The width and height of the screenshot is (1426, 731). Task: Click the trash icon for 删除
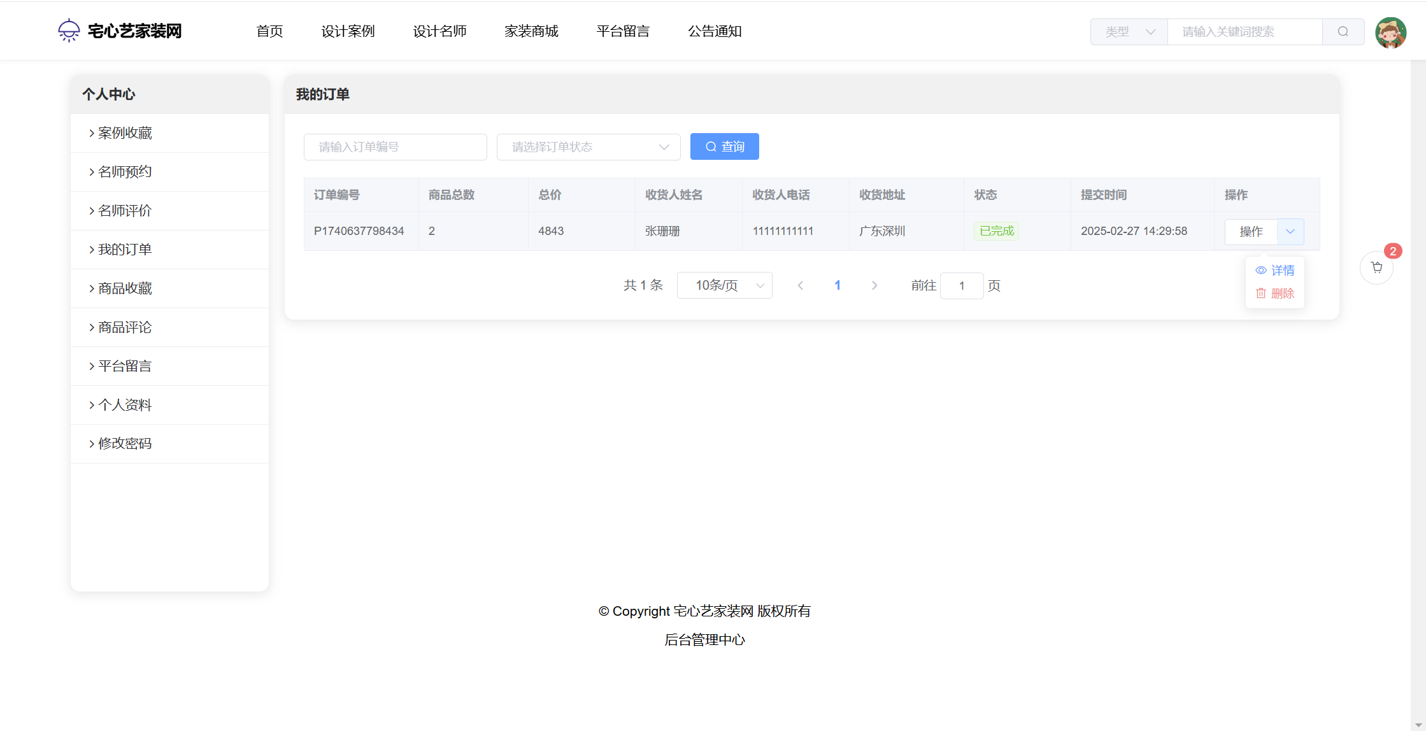click(x=1260, y=294)
